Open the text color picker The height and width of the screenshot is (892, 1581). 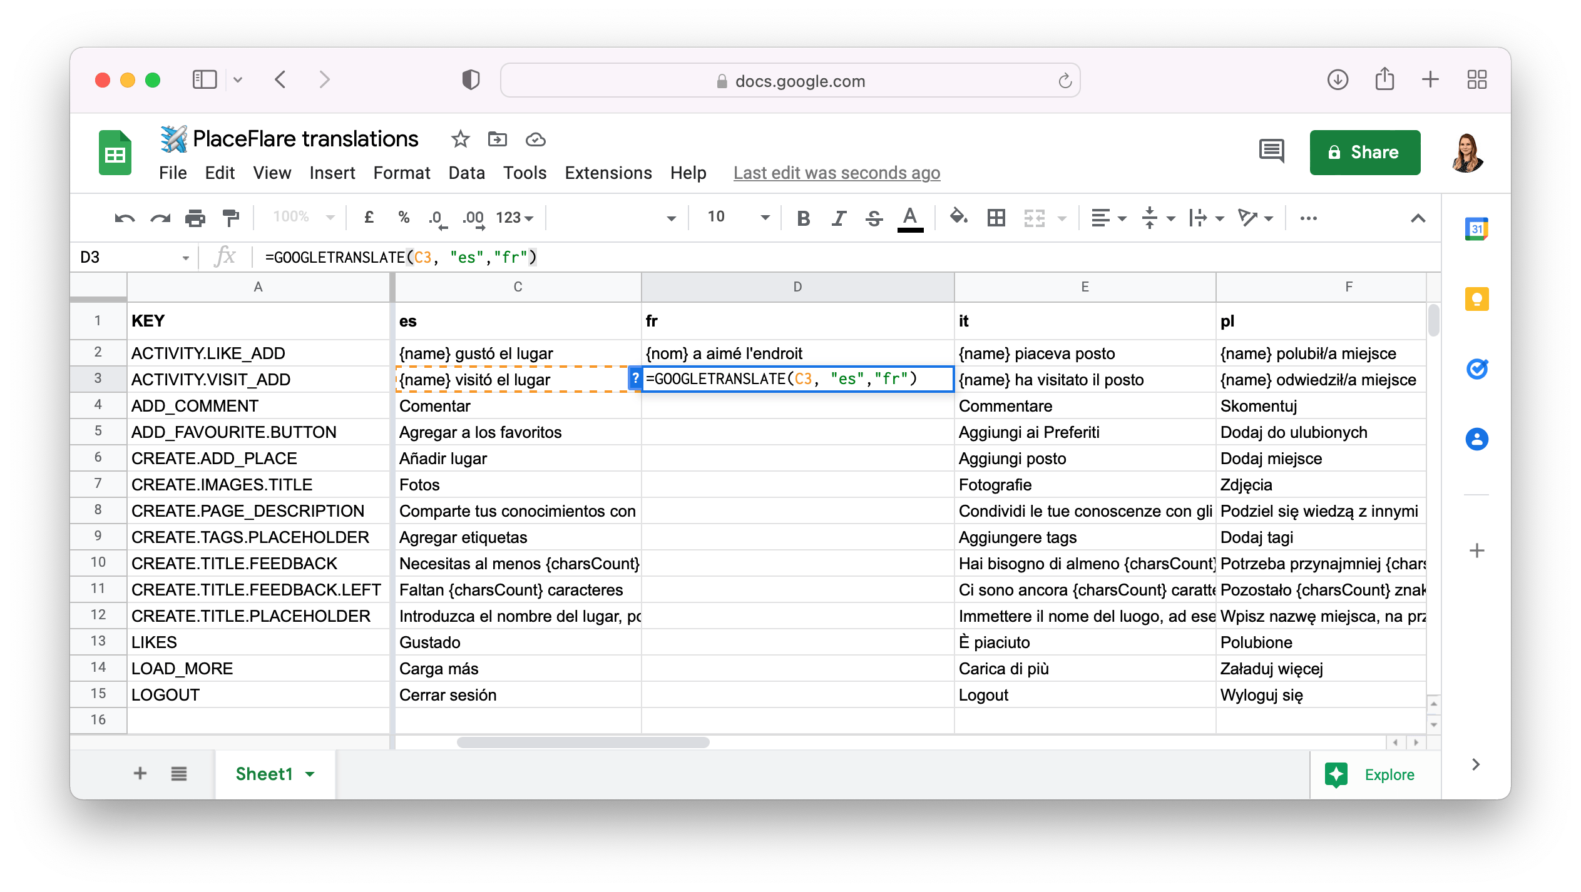[x=910, y=219]
